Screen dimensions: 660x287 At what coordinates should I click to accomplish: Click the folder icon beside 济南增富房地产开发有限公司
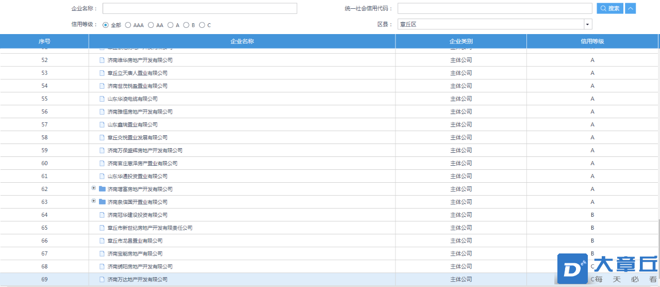[x=102, y=189]
